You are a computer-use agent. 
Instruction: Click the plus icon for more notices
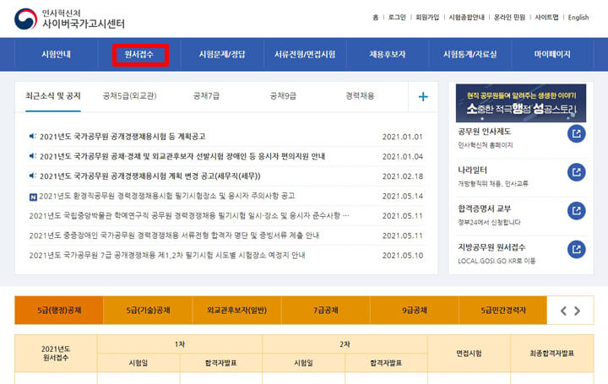[x=423, y=96]
